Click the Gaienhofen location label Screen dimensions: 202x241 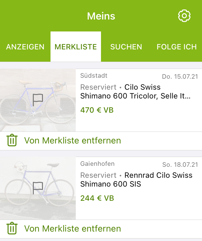point(97,164)
